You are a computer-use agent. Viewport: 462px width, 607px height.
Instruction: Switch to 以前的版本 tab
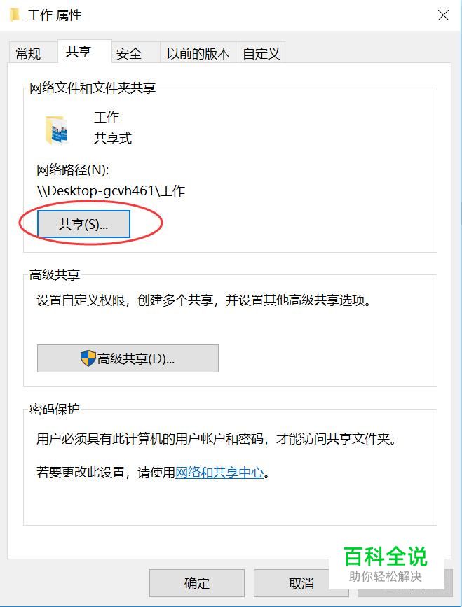198,53
